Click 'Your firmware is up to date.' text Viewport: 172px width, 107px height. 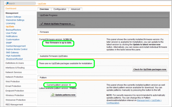[x=58, y=43]
